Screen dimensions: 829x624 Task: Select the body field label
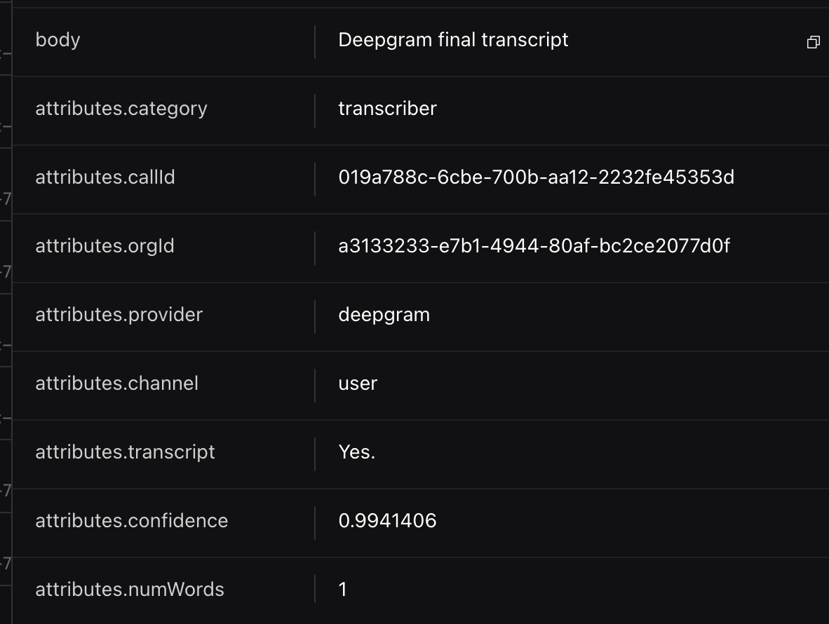pyautogui.click(x=58, y=40)
